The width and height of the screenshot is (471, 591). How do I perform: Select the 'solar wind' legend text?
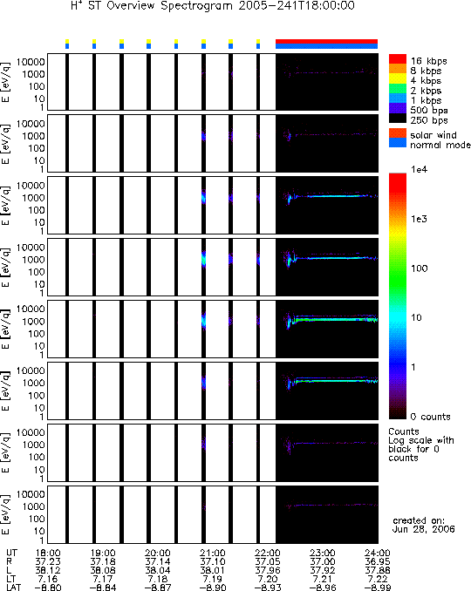[433, 135]
